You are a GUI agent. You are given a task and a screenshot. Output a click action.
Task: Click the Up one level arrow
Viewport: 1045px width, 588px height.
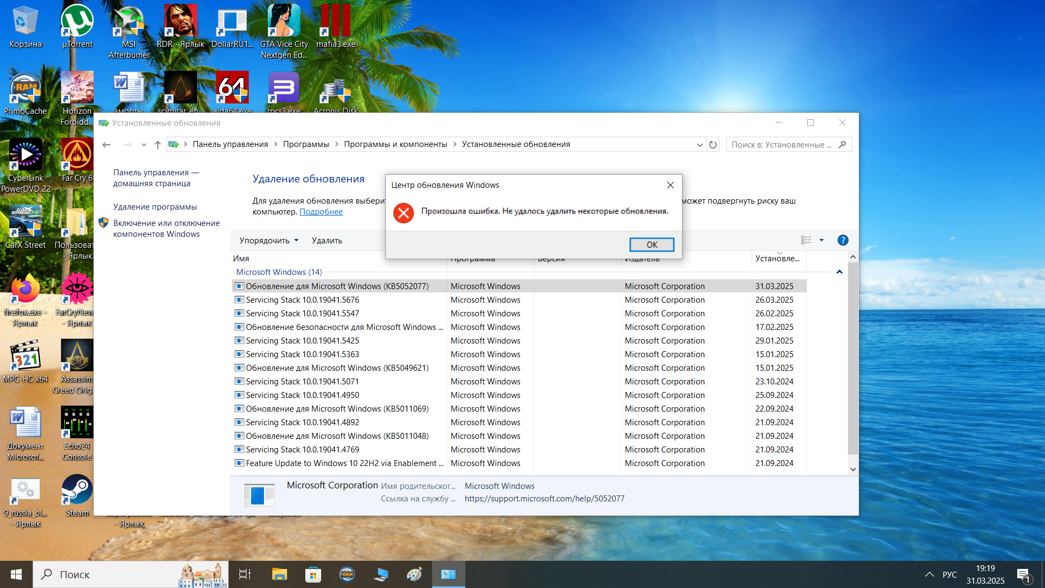point(158,145)
